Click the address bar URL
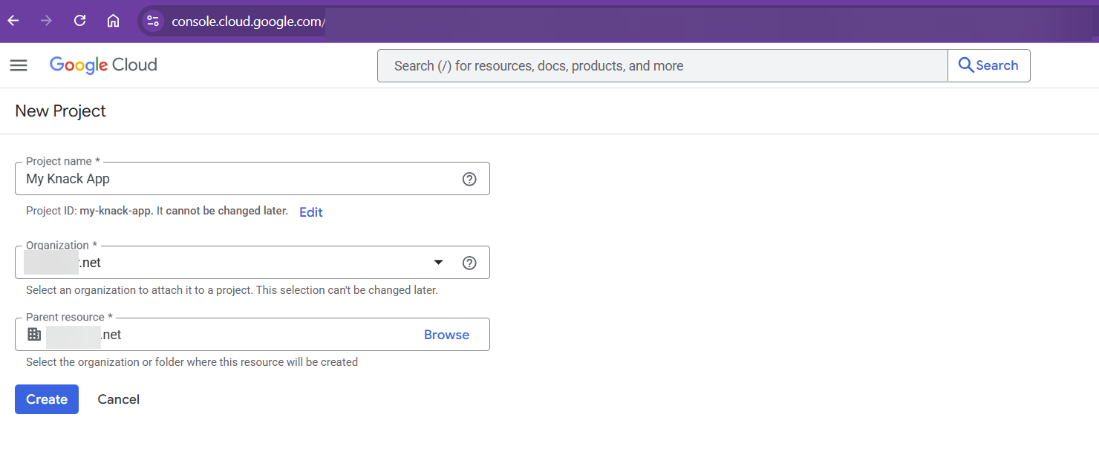The image size is (1099, 475). pos(248,22)
